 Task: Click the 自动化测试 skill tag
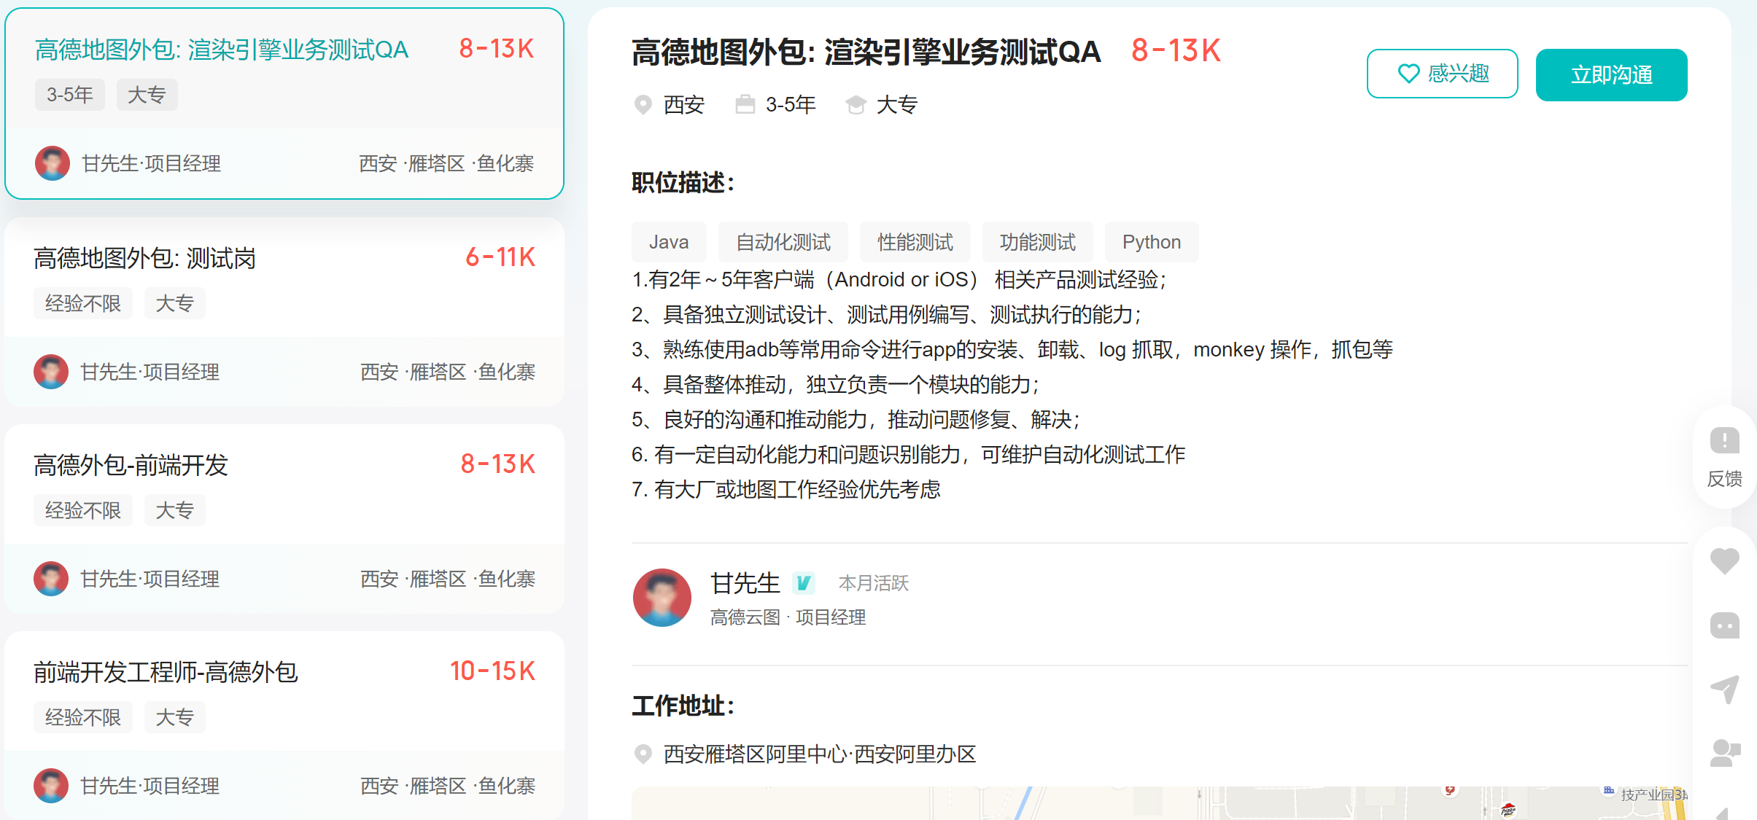pyautogui.click(x=783, y=242)
